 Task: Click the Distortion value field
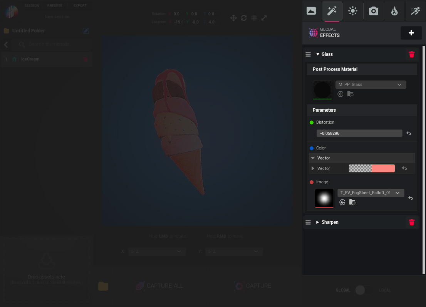point(359,133)
